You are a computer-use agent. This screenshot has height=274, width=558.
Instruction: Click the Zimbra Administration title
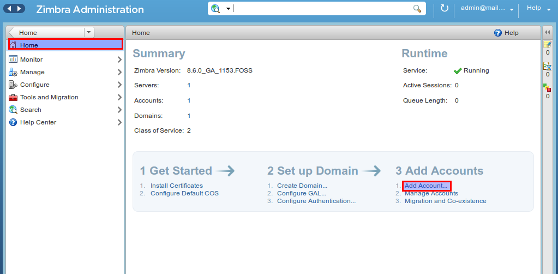pos(90,9)
